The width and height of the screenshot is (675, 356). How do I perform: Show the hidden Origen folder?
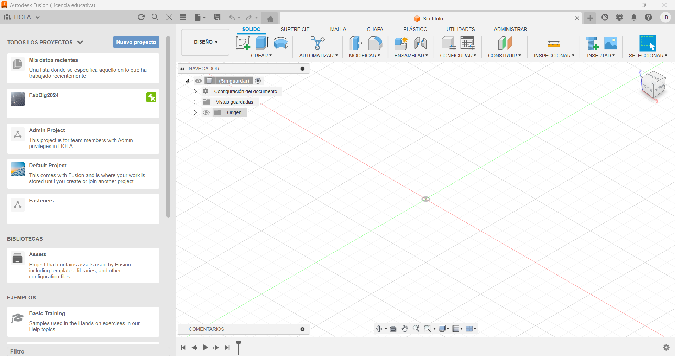[x=206, y=112]
